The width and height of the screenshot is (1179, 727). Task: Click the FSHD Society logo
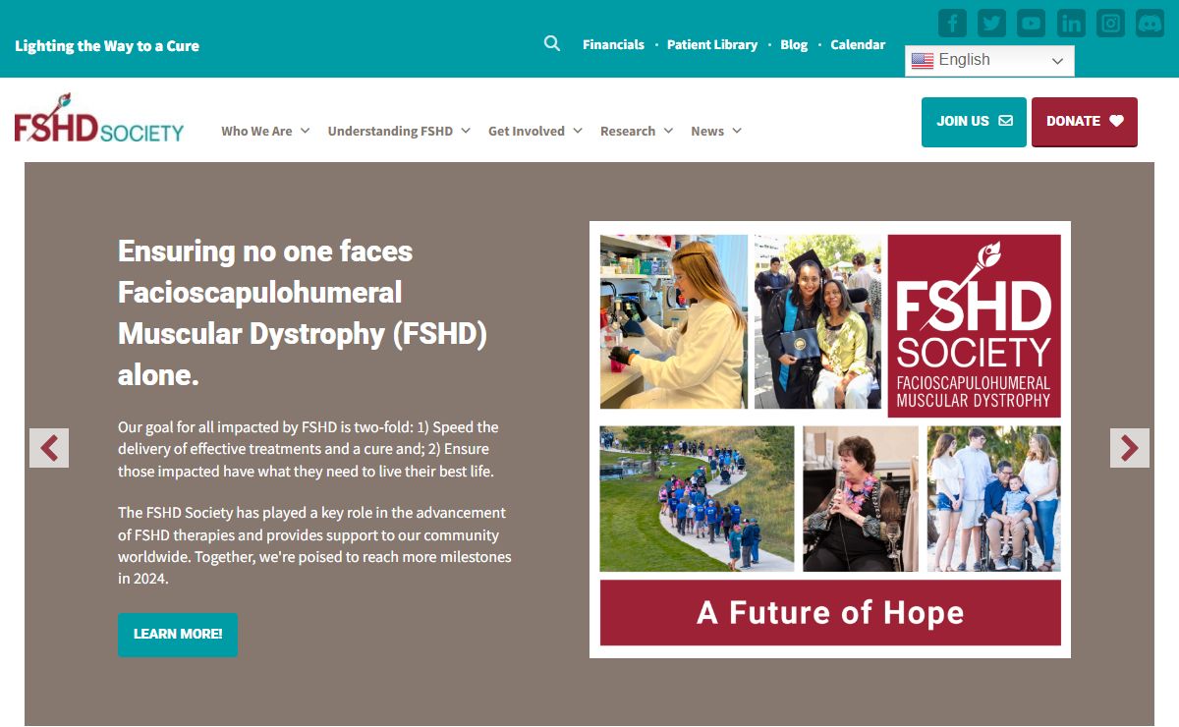[99, 119]
